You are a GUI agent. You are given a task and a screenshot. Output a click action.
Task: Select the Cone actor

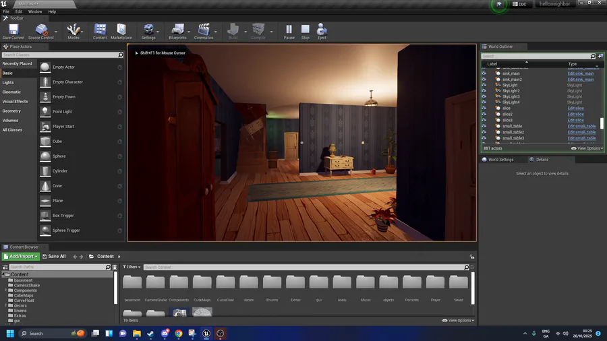pyautogui.click(x=81, y=186)
